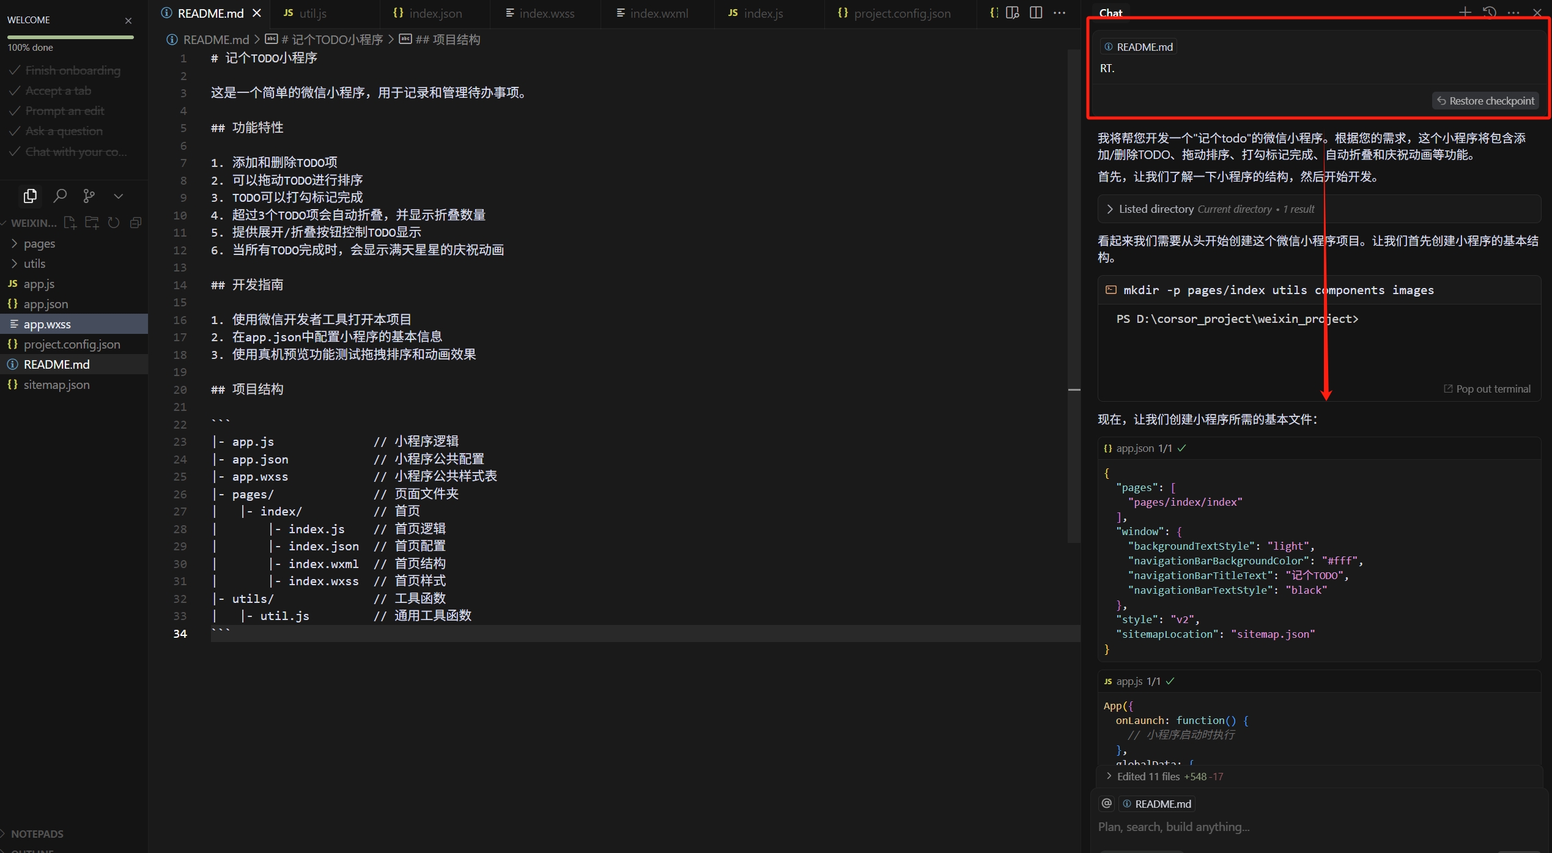The width and height of the screenshot is (1552, 853).
Task: Refresh the explorer file tree
Action: coord(114,223)
